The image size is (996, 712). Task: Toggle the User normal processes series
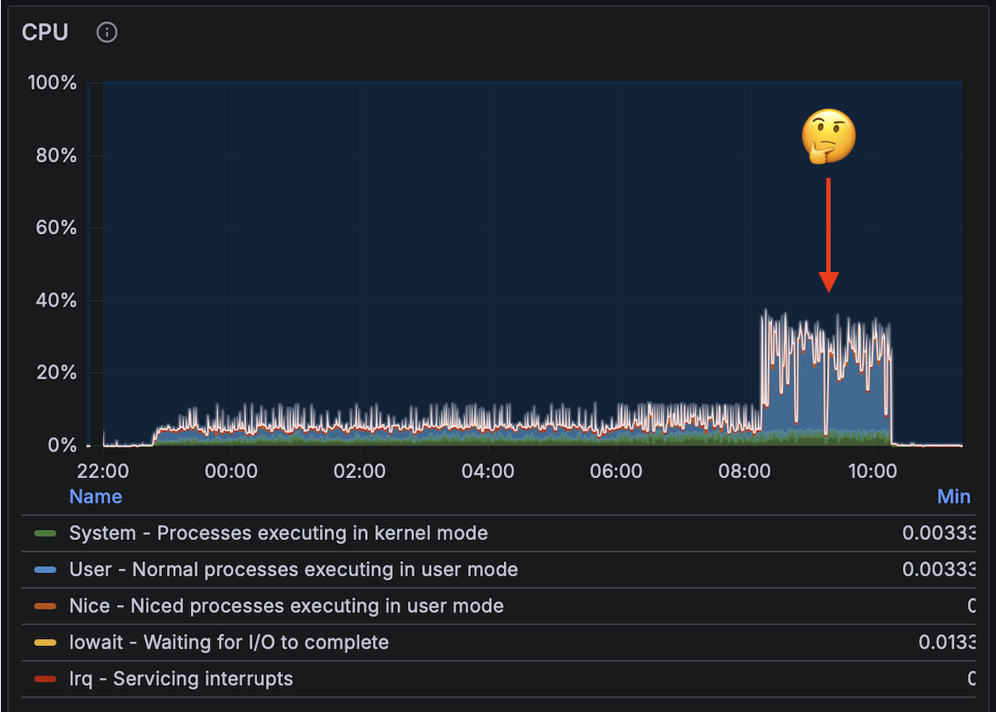[294, 570]
